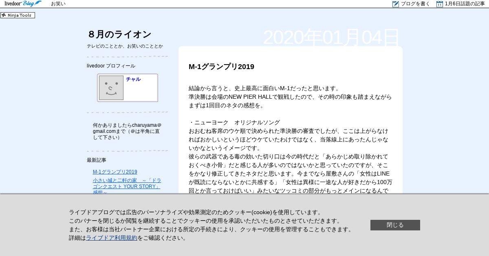Open 1月6日話題の記事 link
This screenshot has height=256, width=489.
(465, 4)
